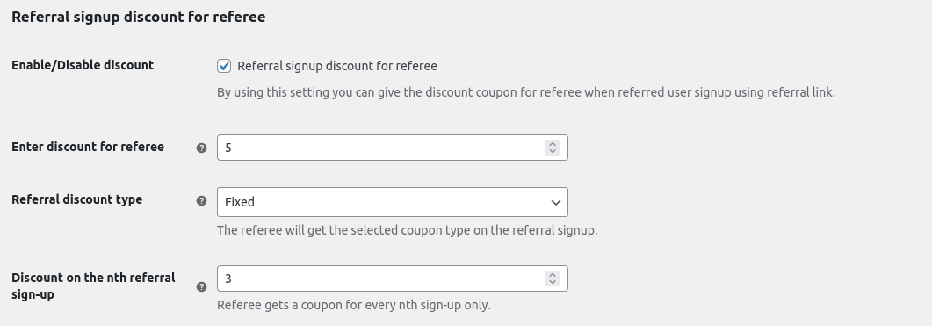Focus the nth sign-up field showing 3

[380, 279]
